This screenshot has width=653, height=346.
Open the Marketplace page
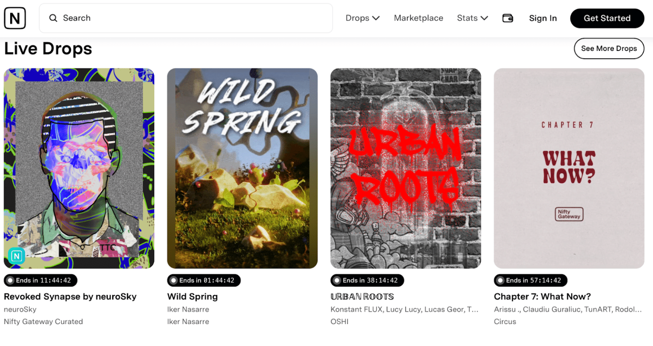pos(418,18)
